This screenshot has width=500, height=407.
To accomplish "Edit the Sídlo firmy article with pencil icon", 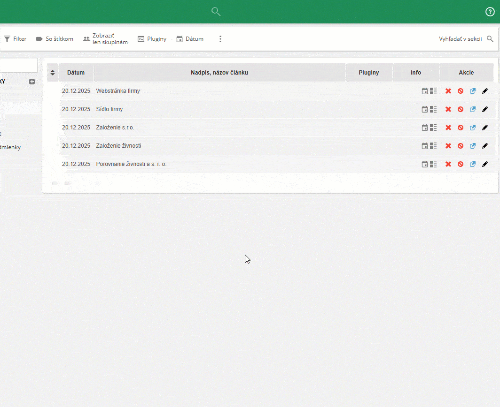I will 485,109.
